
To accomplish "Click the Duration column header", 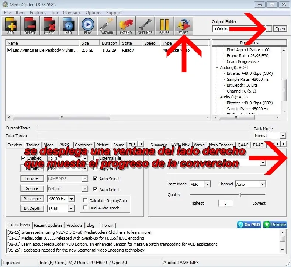I will tap(109, 43).
